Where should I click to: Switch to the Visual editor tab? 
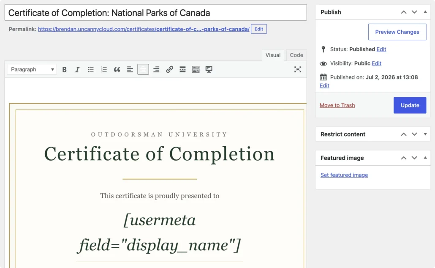273,55
